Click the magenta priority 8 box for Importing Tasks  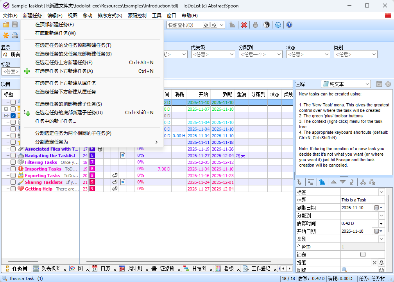click(x=92, y=169)
